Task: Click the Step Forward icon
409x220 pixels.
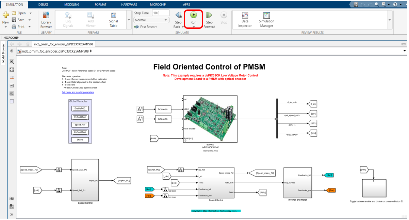Action: tap(209, 15)
